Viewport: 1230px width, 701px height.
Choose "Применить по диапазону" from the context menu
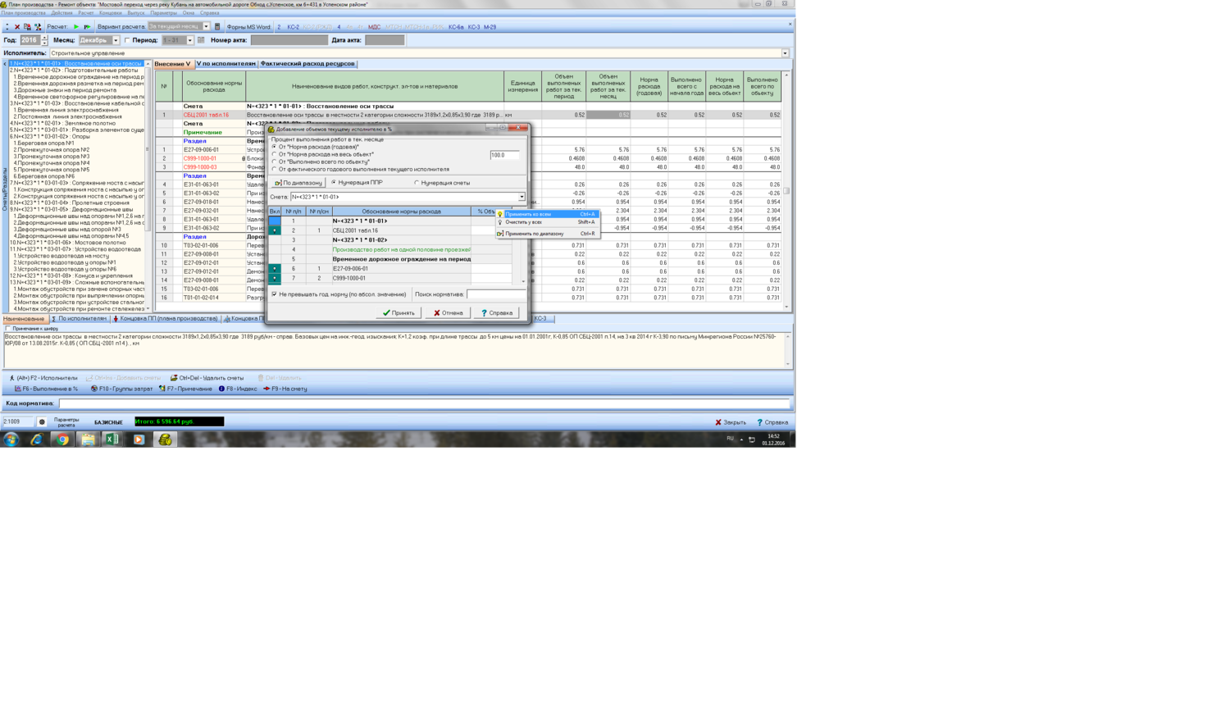point(548,234)
